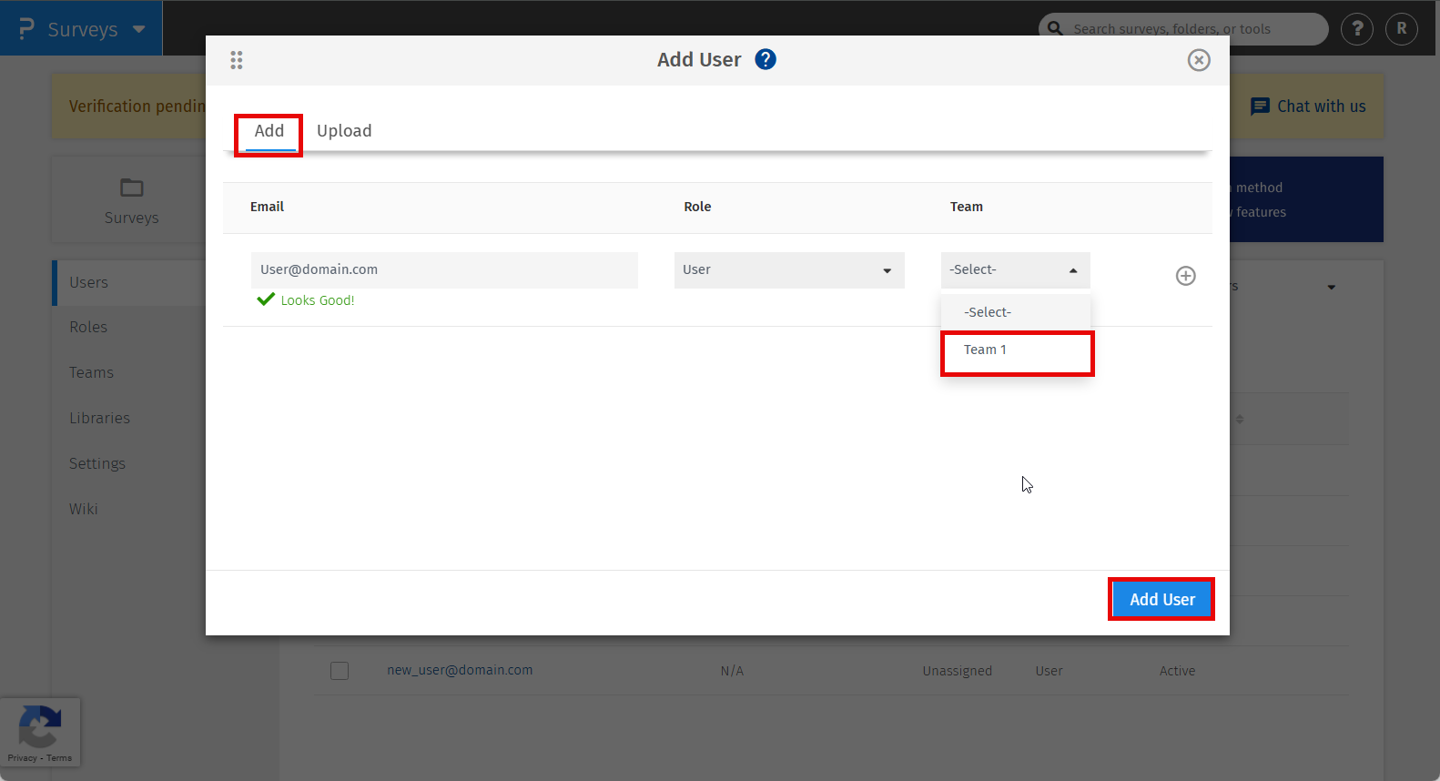The width and height of the screenshot is (1440, 781).
Task: Click the reCAPTCHA badge
Action: click(40, 732)
